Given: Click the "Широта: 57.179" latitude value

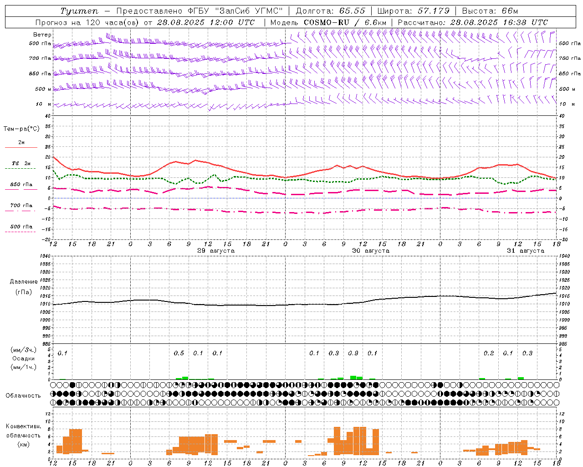Looking at the screenshot, I should [414, 11].
